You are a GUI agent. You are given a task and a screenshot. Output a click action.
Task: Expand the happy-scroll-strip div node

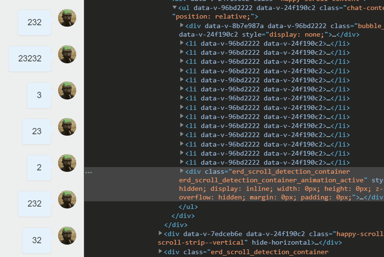point(160,233)
